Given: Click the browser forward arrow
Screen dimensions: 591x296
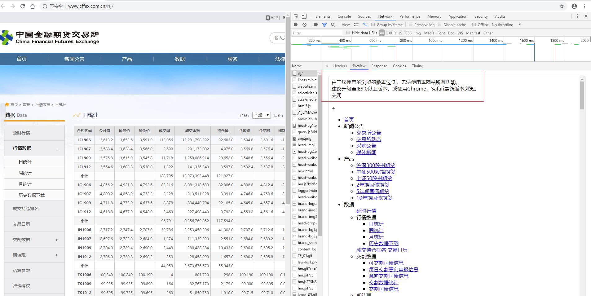Looking at the screenshot, I should [13, 6].
